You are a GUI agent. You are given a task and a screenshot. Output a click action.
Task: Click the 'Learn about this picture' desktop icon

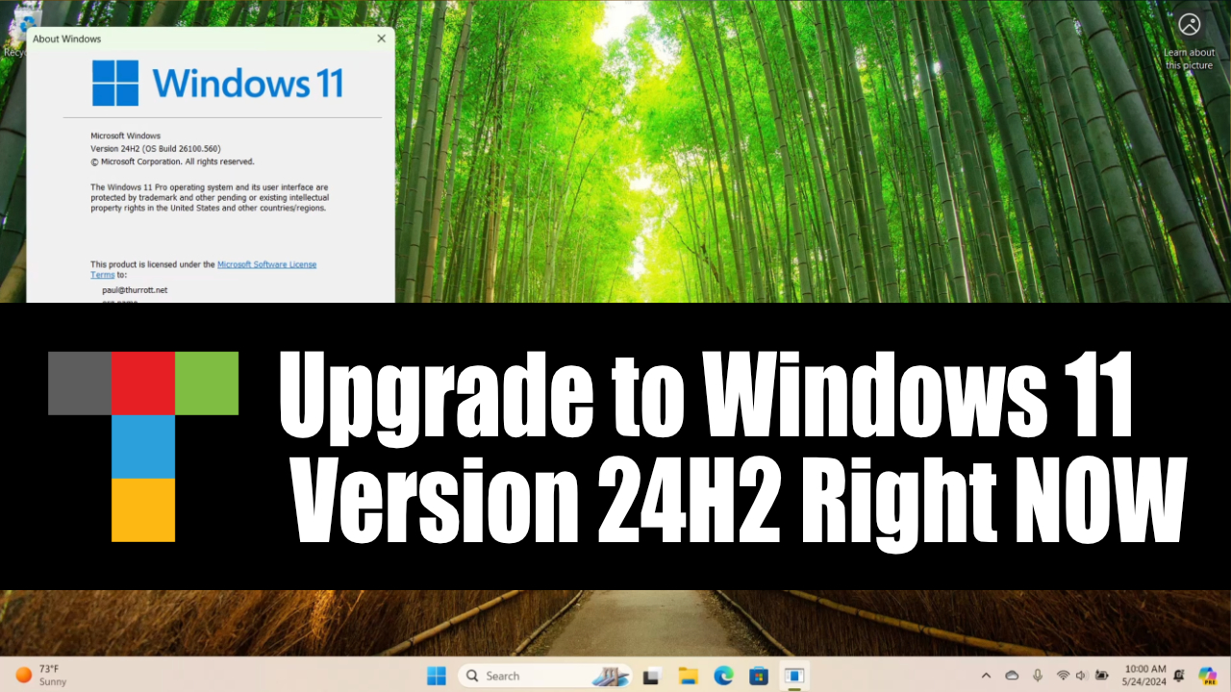(x=1190, y=41)
